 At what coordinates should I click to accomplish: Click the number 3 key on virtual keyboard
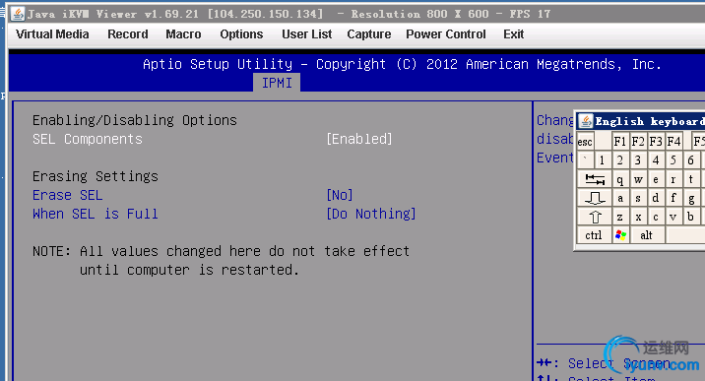tap(638, 159)
